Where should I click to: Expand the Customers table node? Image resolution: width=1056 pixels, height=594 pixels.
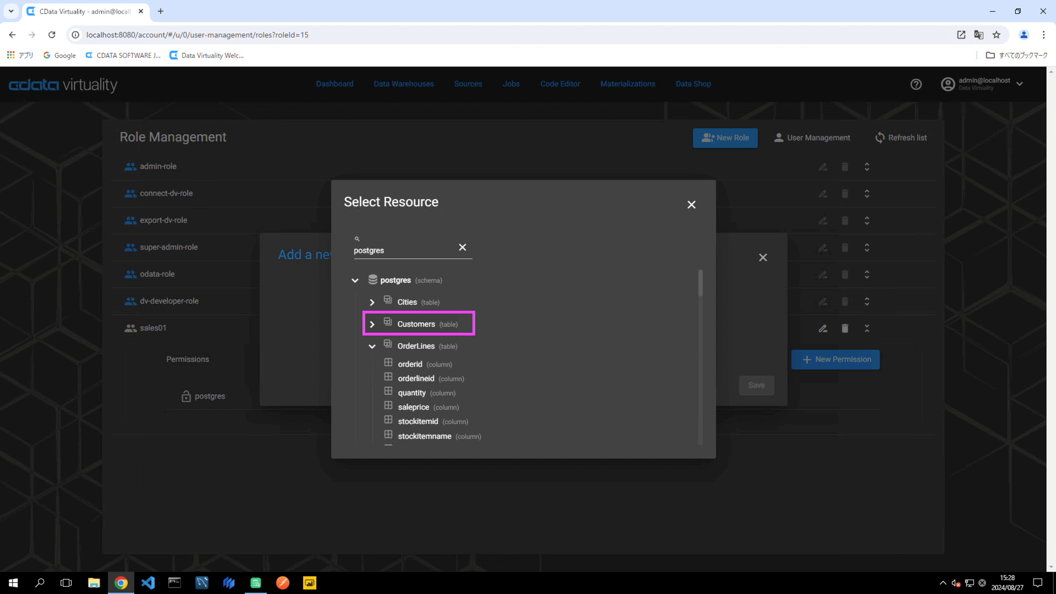tap(372, 324)
